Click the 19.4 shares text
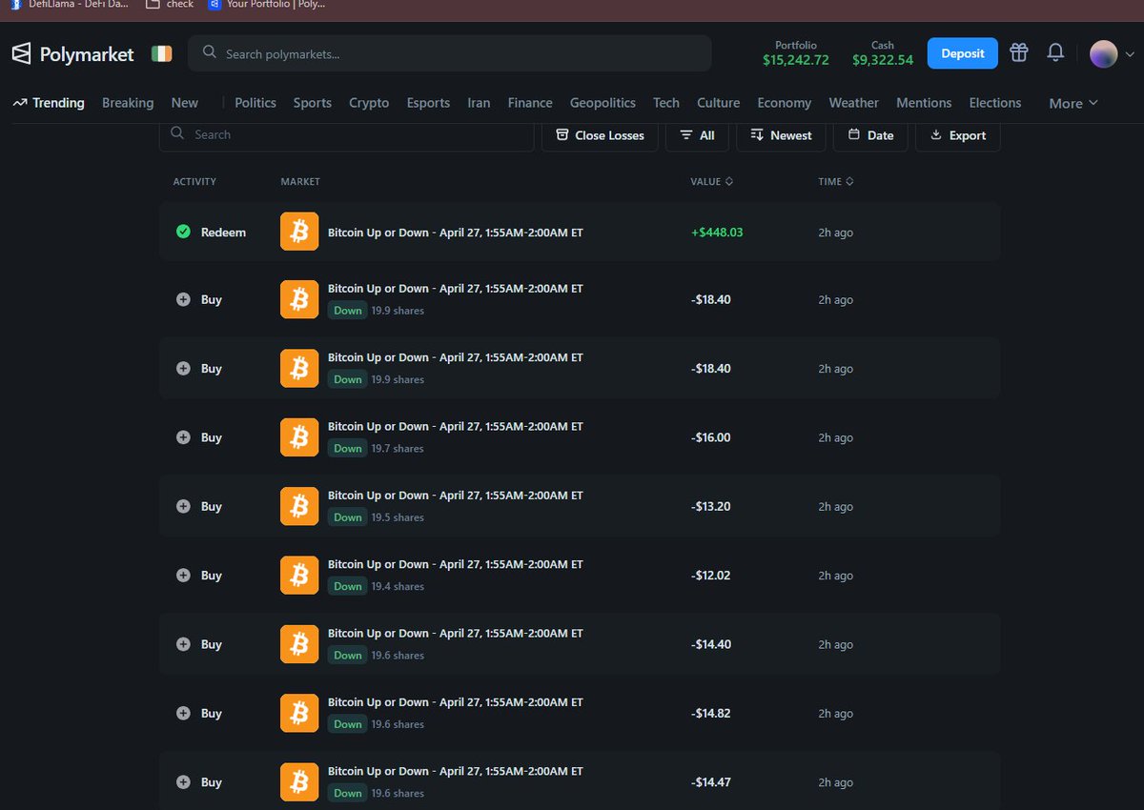Viewport: 1144px width, 810px height. pos(398,586)
